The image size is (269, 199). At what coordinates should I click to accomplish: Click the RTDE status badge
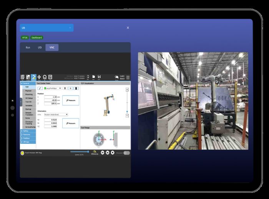(x=25, y=38)
